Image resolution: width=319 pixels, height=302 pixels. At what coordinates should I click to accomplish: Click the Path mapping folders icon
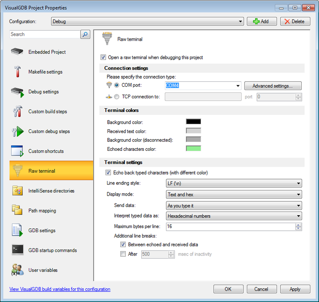pyautogui.click(x=17, y=210)
